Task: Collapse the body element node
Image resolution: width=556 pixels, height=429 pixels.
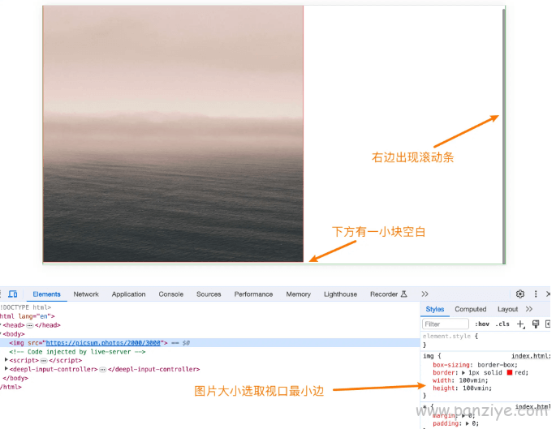Action: coord(1,333)
